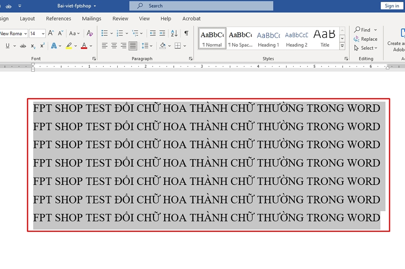Open Bai-viet-fptshop document name dropdown
The width and height of the screenshot is (405, 269).
point(77,5)
